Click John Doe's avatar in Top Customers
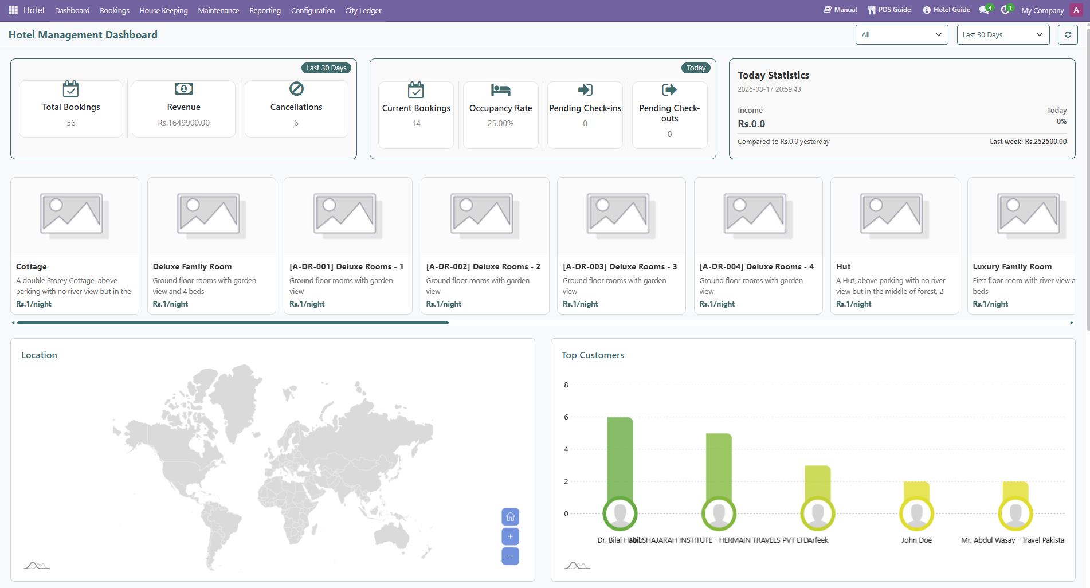 click(x=916, y=514)
